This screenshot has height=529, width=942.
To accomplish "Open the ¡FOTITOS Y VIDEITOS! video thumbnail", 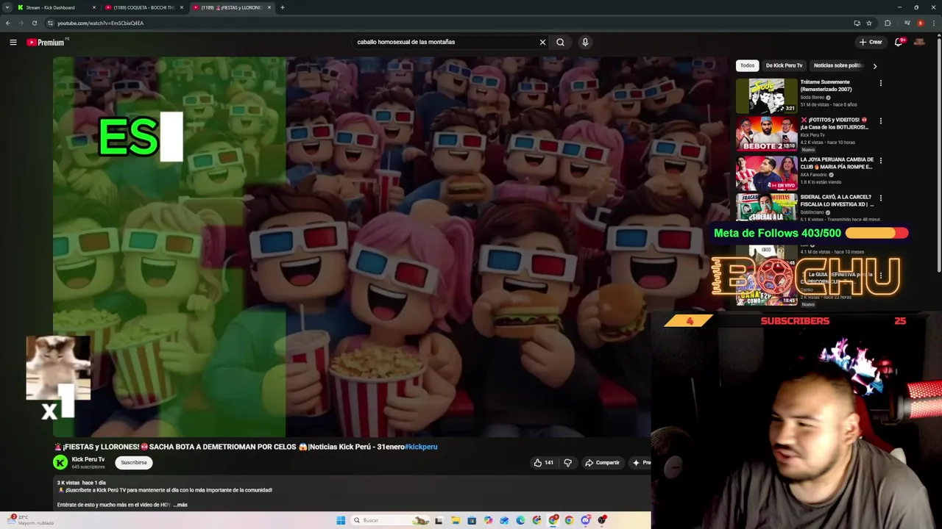I will (766, 133).
